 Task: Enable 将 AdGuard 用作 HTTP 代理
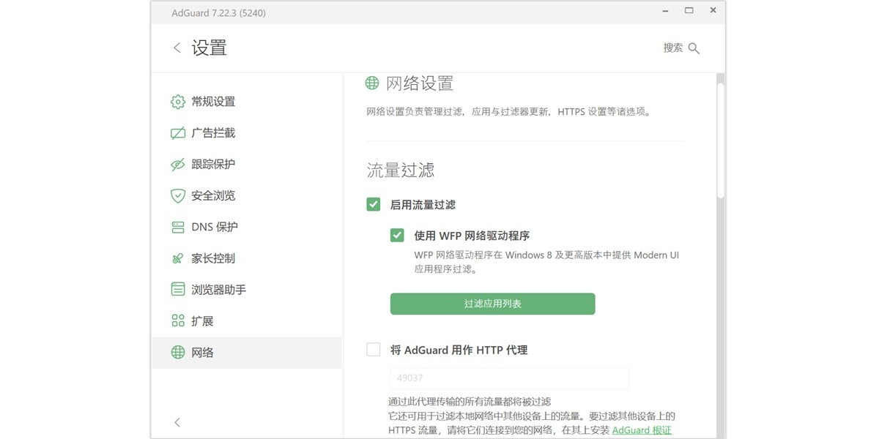coord(373,349)
